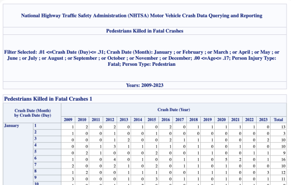The image size is (291, 185).
Task: Click the day 5 row header
Action: (47, 152)
